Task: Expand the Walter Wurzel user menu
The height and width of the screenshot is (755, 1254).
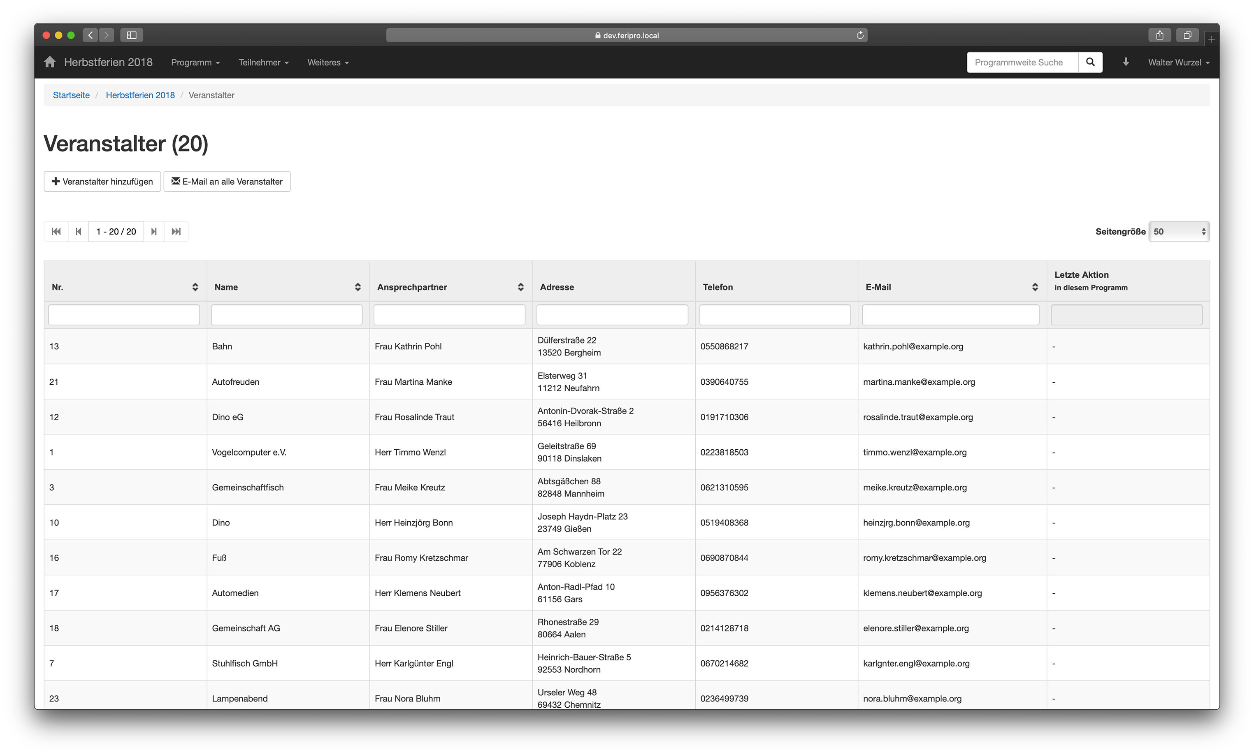Action: coord(1178,62)
